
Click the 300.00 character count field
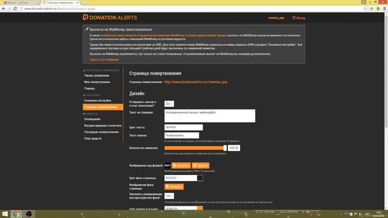[x=234, y=148]
